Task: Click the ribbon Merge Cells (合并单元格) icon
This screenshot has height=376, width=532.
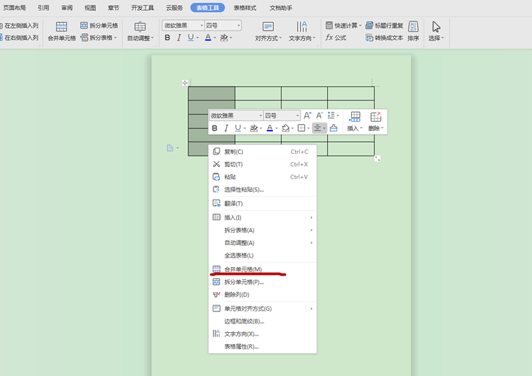Action: [x=61, y=31]
